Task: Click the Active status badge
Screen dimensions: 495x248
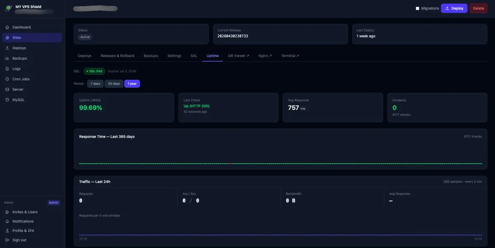Action: [85, 37]
